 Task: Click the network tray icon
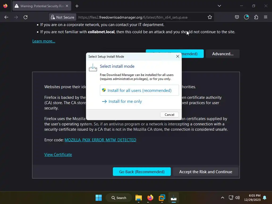coord(231,198)
